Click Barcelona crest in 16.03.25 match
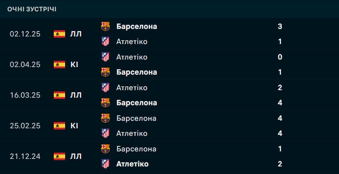The width and height of the screenshot is (339, 174). pos(105,103)
